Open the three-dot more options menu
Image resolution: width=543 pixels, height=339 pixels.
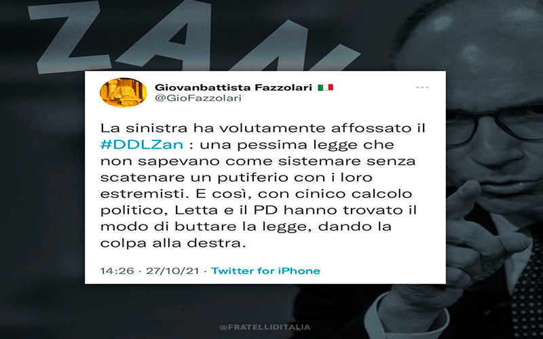tap(422, 87)
